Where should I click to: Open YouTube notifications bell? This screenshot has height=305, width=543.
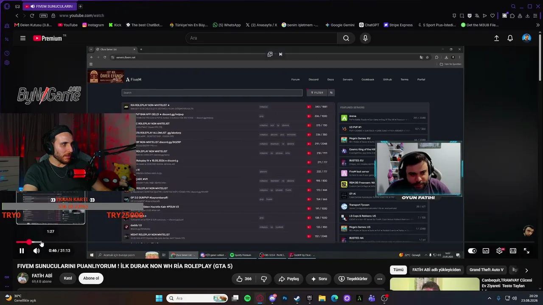(x=510, y=38)
